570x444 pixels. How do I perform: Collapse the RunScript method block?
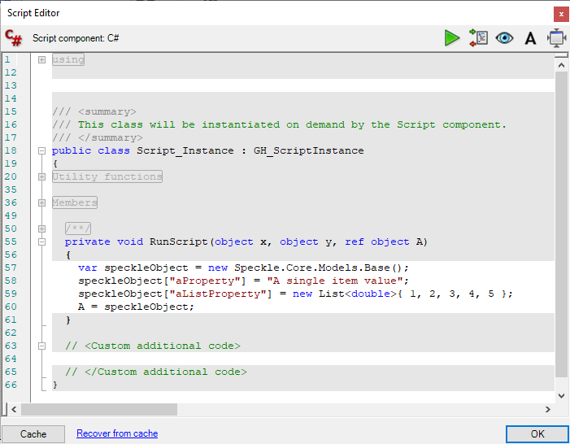point(41,242)
